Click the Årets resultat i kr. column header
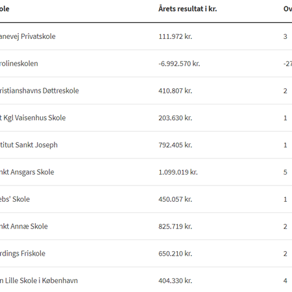 click(188, 9)
